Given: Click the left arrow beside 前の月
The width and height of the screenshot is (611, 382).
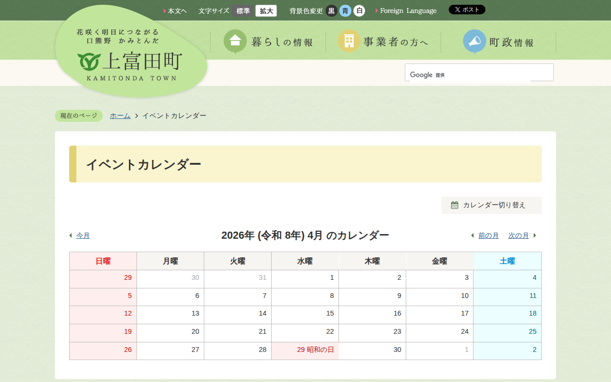Looking at the screenshot, I should (x=472, y=235).
